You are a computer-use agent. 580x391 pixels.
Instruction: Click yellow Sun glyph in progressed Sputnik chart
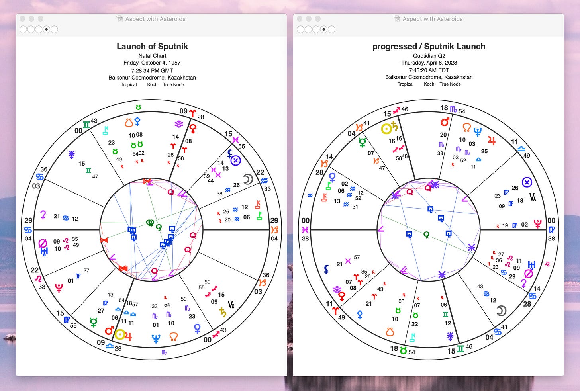coord(386,129)
